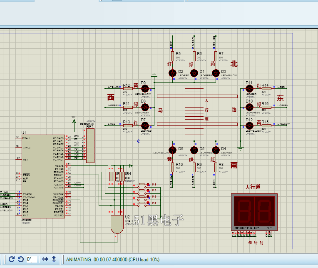Select resistor R16 next to D10

[x=266, y=107]
